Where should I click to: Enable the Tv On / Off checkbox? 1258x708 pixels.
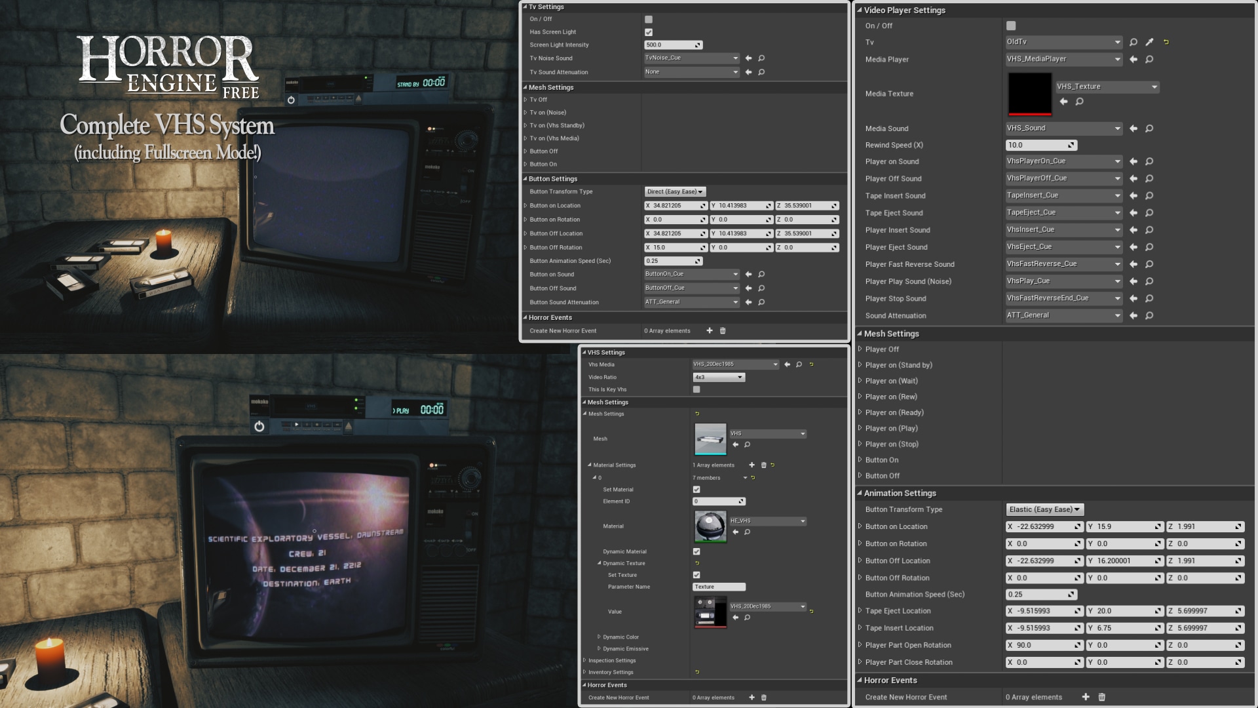point(648,18)
